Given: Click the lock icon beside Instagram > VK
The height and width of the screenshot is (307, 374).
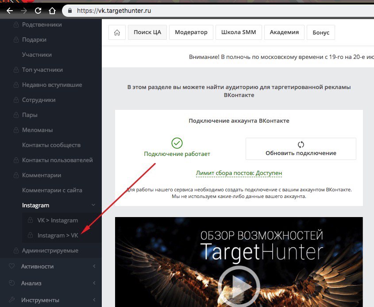Looking at the screenshot, I should (30, 235).
